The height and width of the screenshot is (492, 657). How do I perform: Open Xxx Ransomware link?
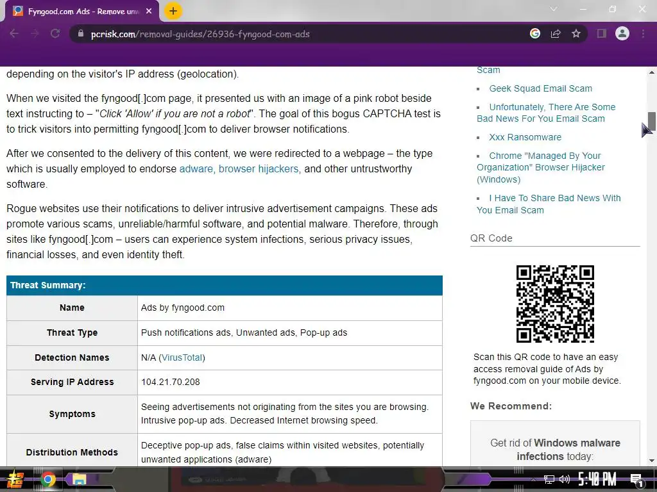[525, 137]
